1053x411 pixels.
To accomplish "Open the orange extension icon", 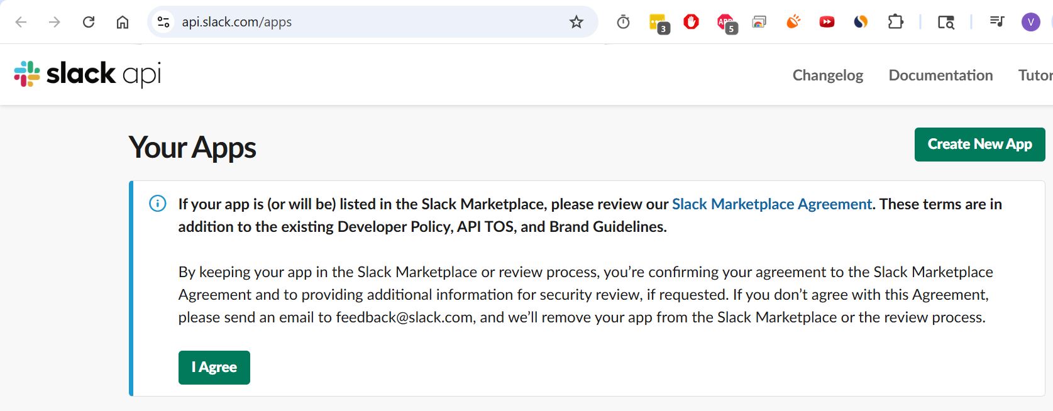I will [793, 22].
